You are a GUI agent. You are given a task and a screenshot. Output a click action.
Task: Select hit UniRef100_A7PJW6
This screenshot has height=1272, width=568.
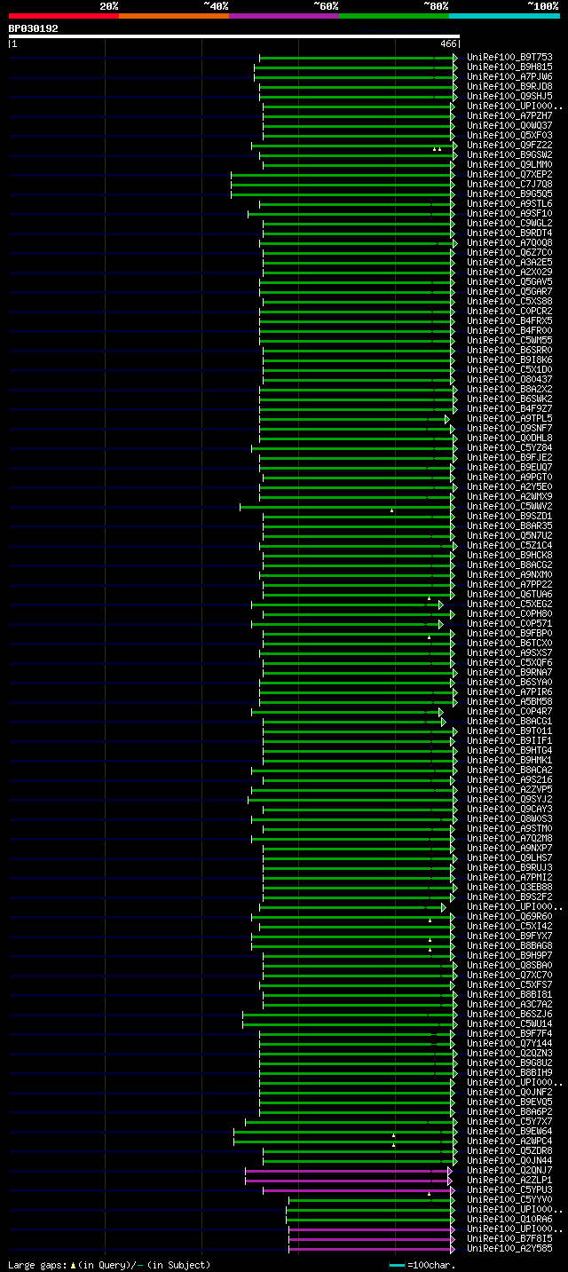[x=509, y=77]
